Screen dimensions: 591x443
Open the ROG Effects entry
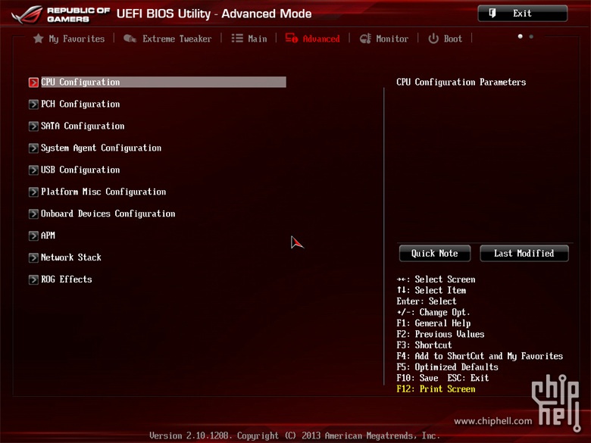pos(67,279)
